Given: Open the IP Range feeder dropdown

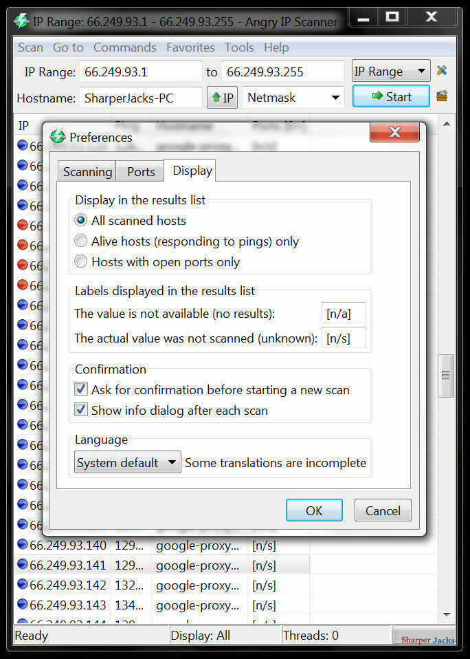Looking at the screenshot, I should click(x=391, y=71).
